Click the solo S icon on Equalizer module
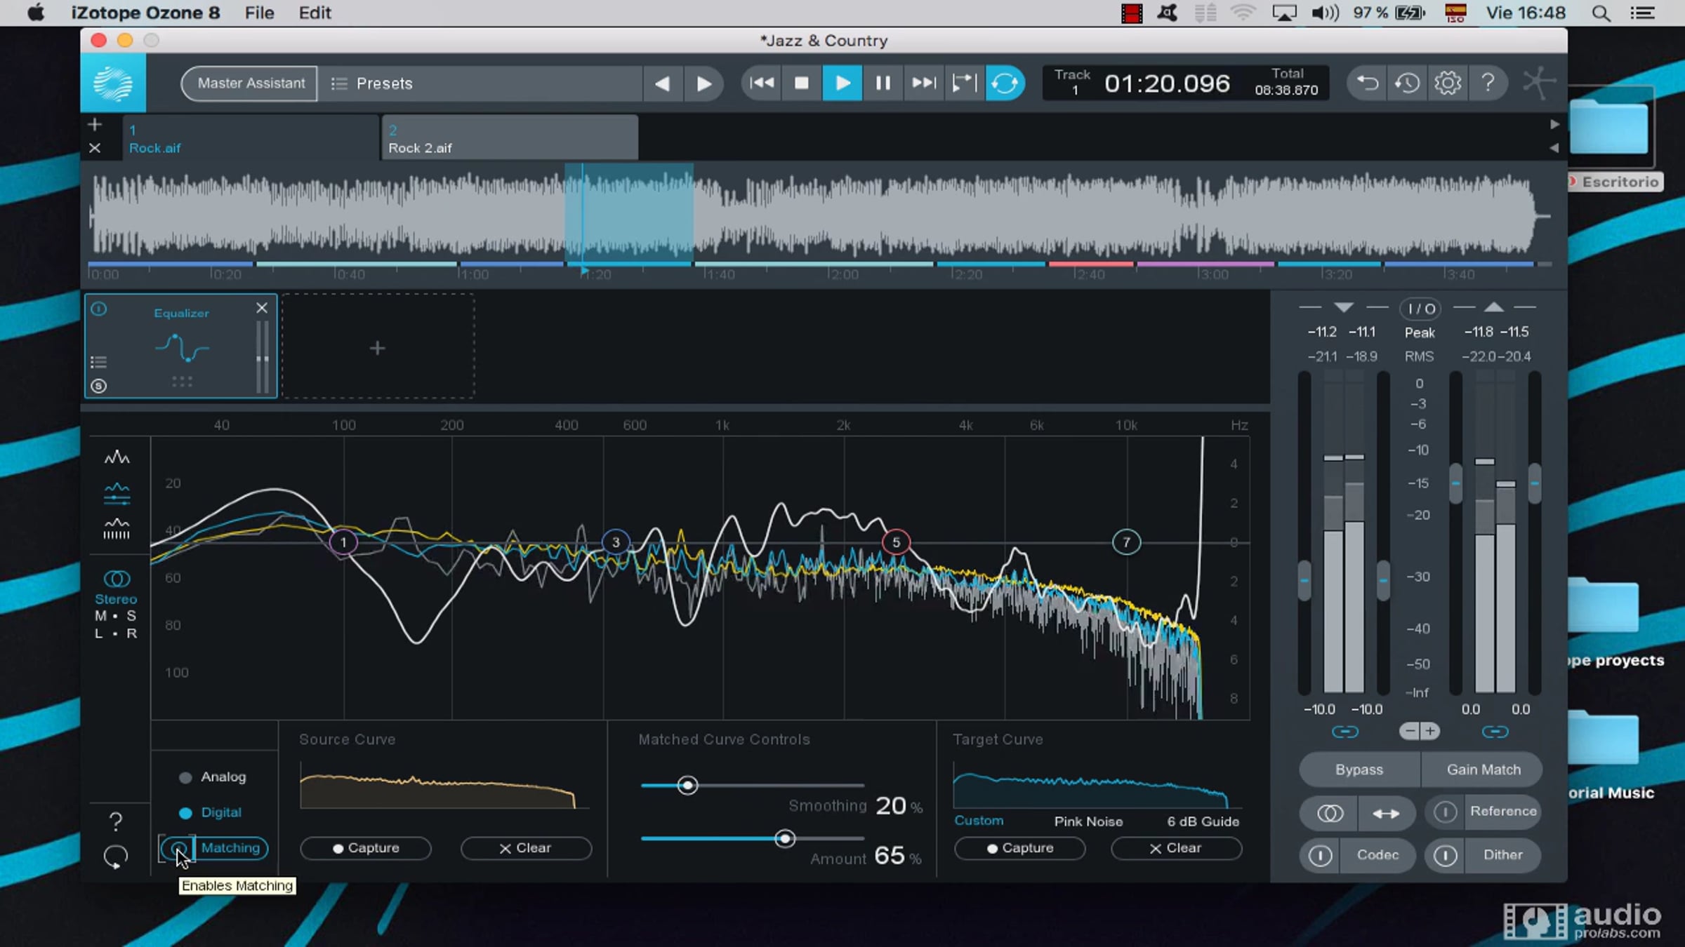1685x947 pixels. (x=99, y=386)
